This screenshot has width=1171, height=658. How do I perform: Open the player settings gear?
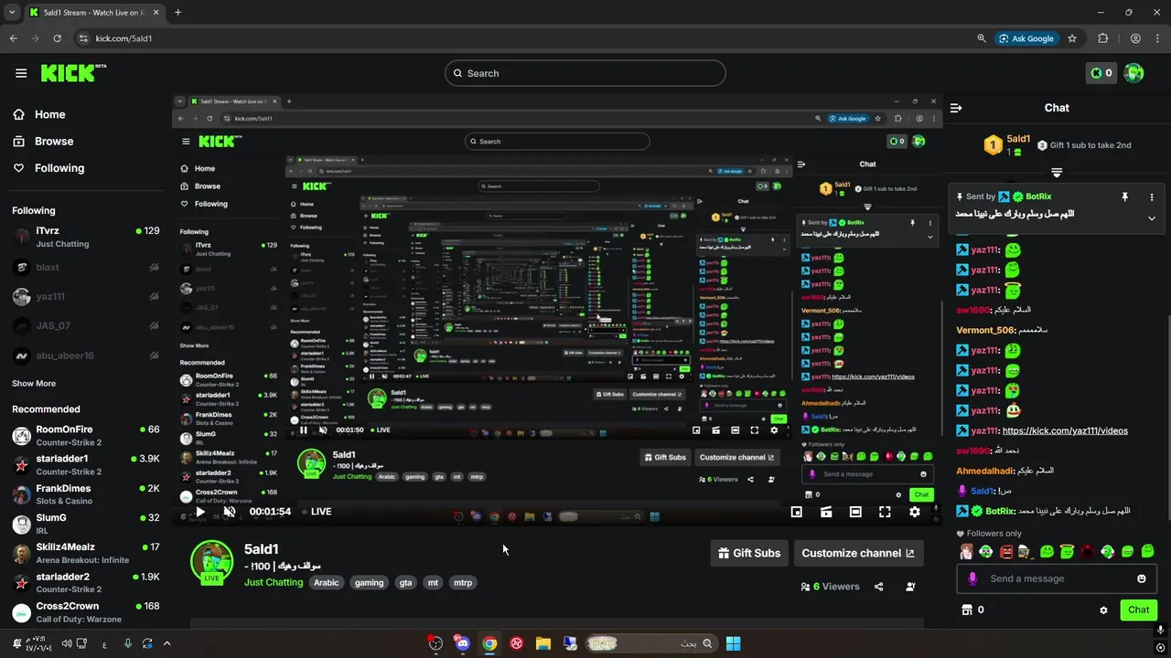click(915, 512)
